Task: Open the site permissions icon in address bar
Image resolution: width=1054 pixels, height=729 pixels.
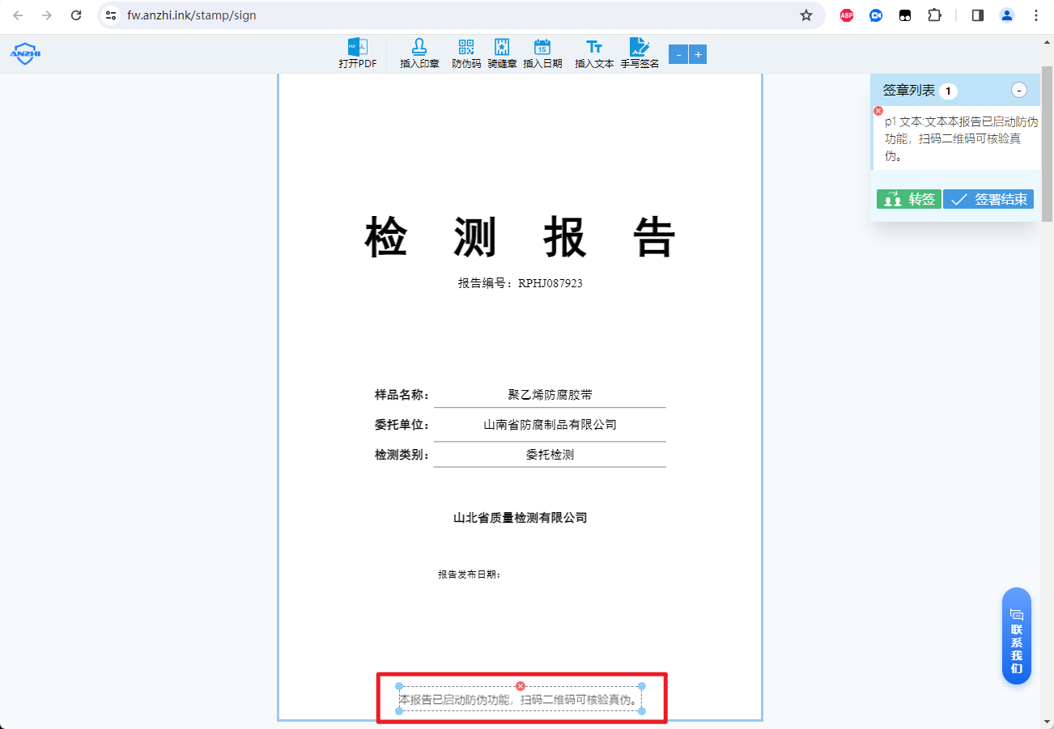Action: point(111,15)
